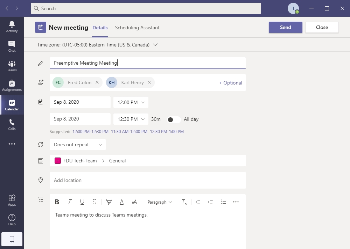350x249 pixels.
Task: Open the 12:00 PM start time dropdown
Action: pos(131,102)
